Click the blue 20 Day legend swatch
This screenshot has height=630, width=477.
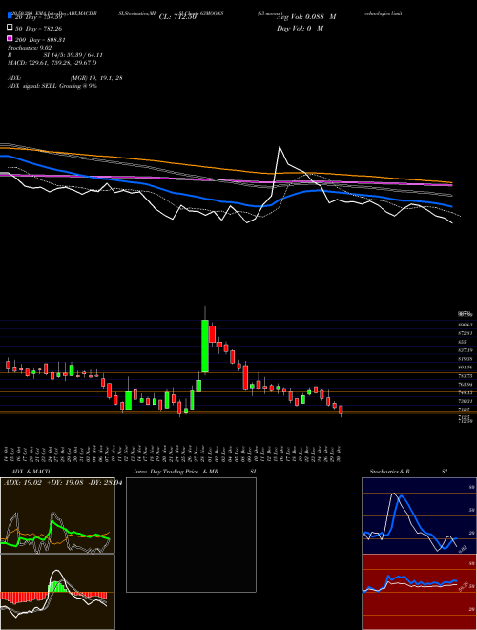pos(10,15)
